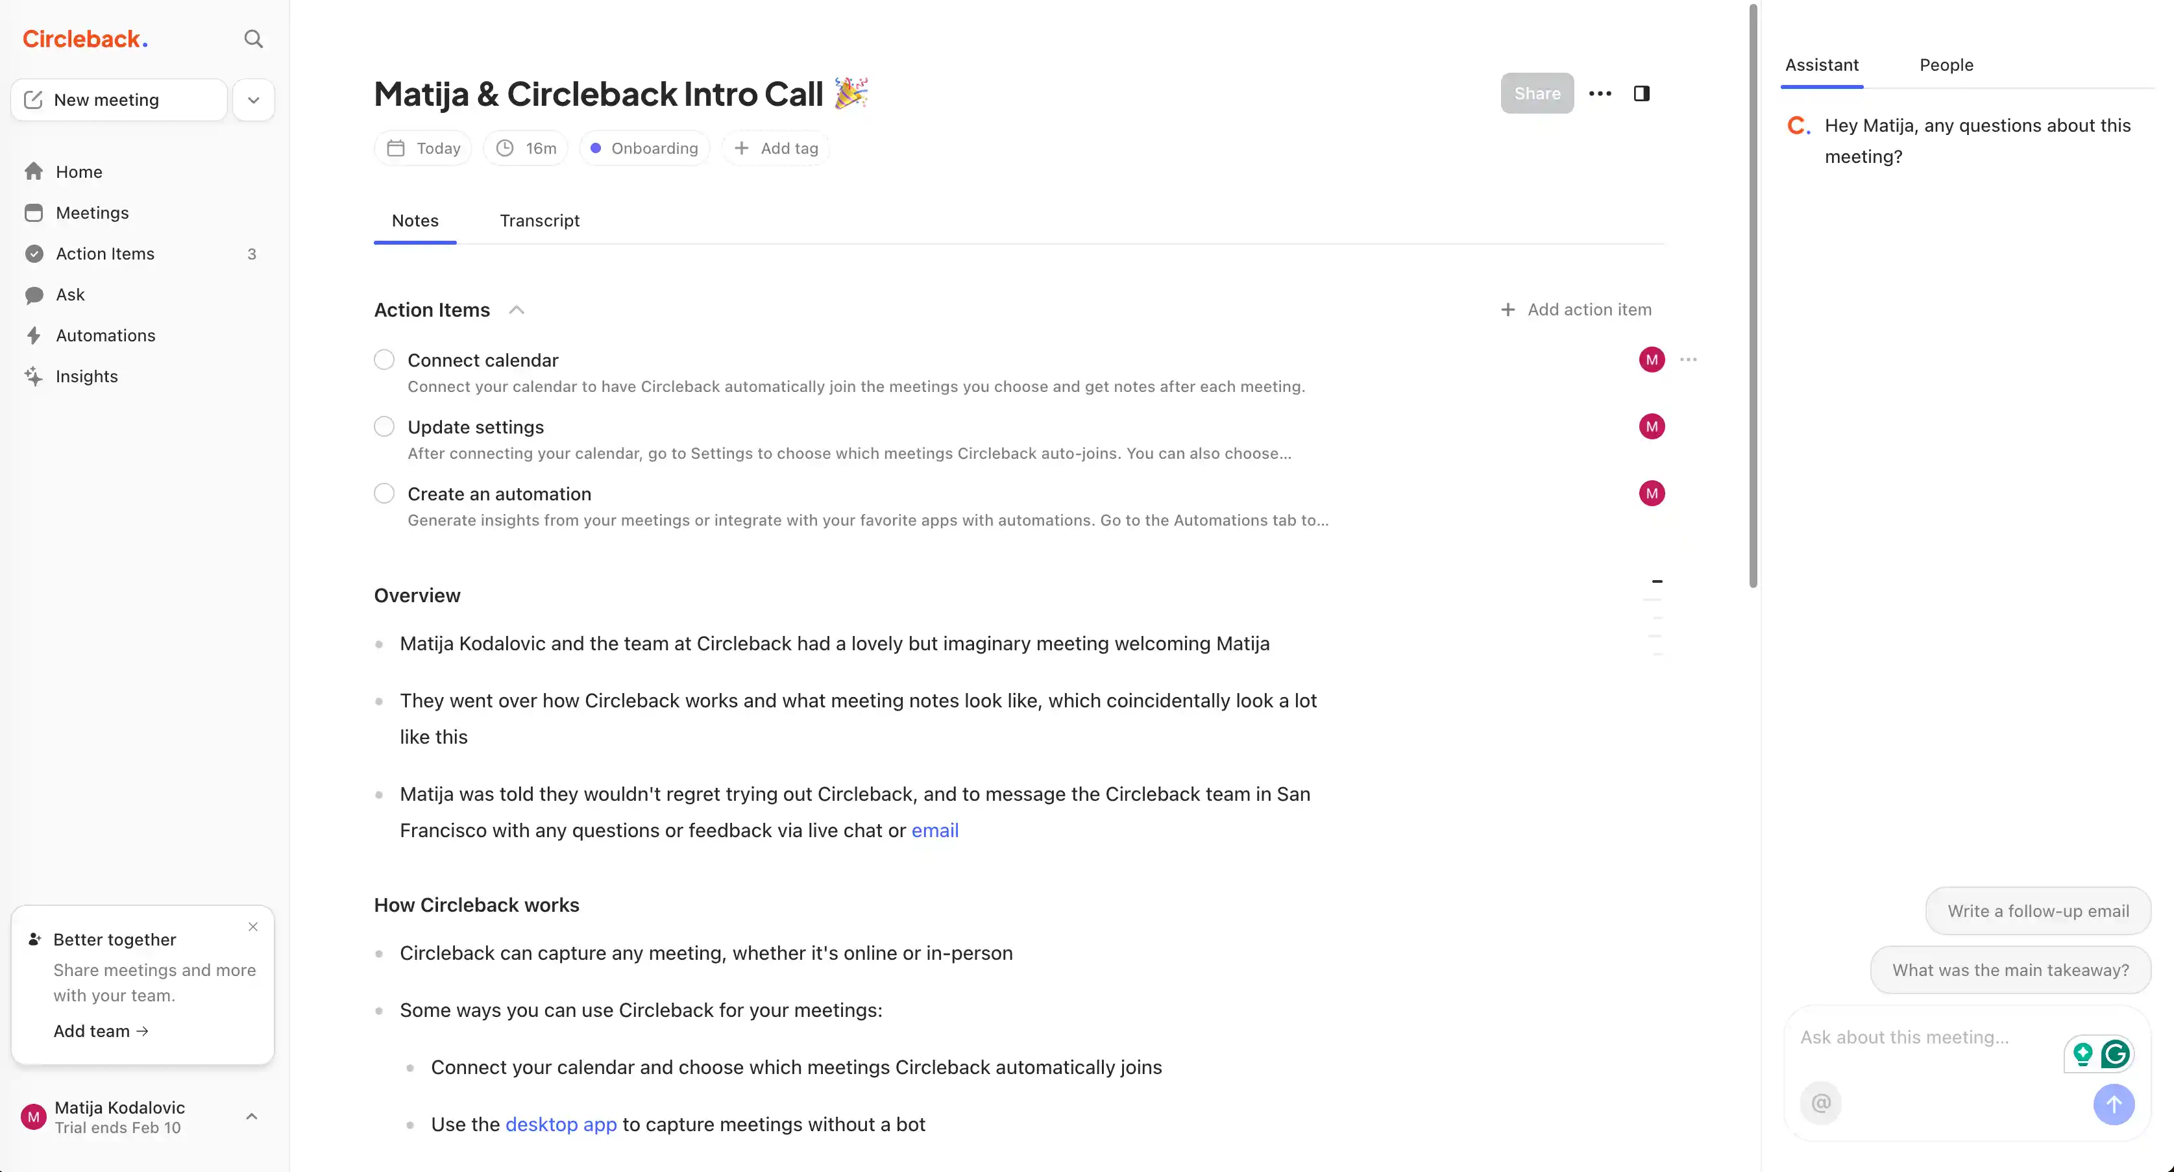Switch to the Transcript tab

click(x=539, y=220)
